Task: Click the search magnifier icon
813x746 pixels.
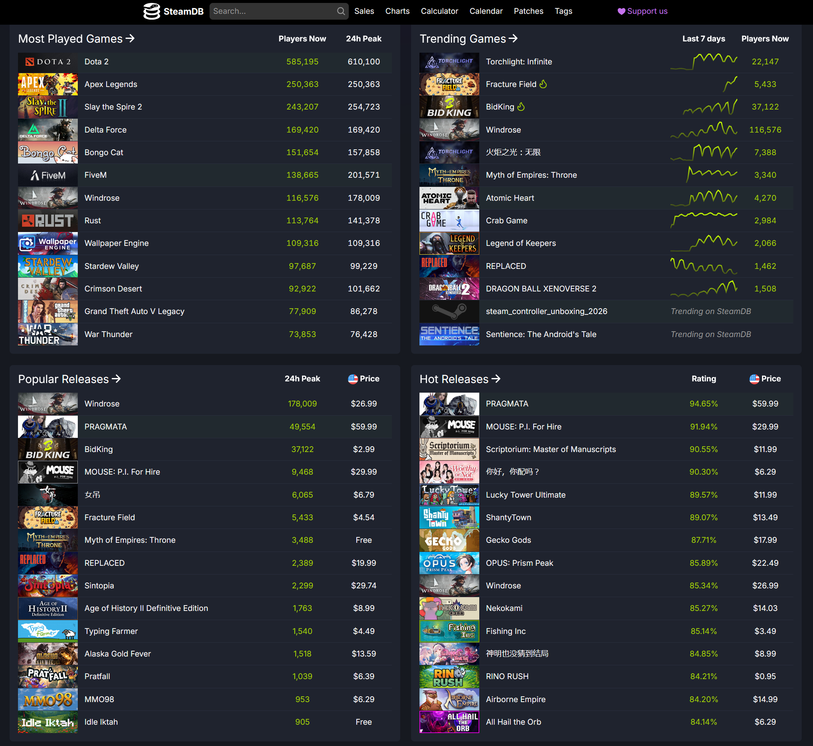Action: pyautogui.click(x=341, y=11)
